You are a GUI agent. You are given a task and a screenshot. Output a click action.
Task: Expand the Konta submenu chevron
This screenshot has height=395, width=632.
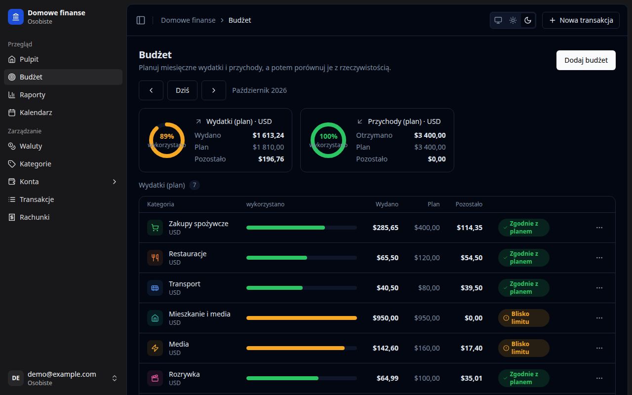point(115,182)
